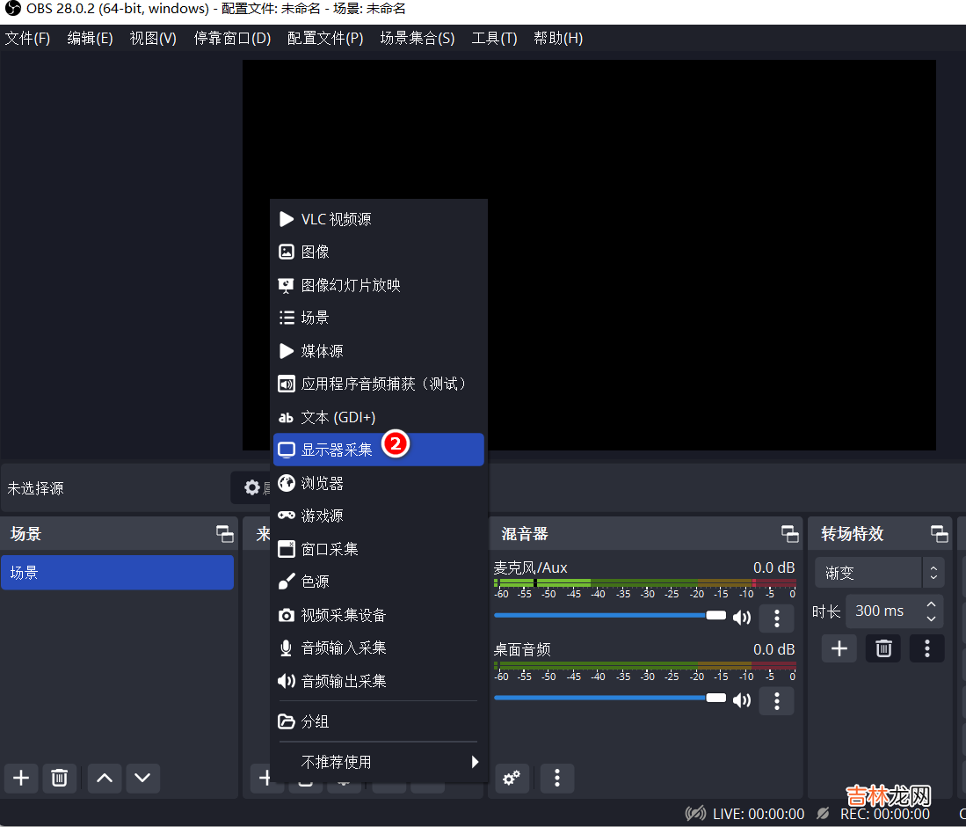
Task: Remove transition using trash icon in 转场特效
Action: pyautogui.click(x=883, y=648)
